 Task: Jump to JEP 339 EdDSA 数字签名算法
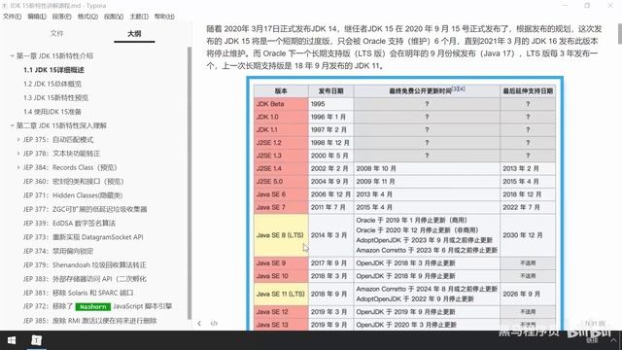click(69, 223)
